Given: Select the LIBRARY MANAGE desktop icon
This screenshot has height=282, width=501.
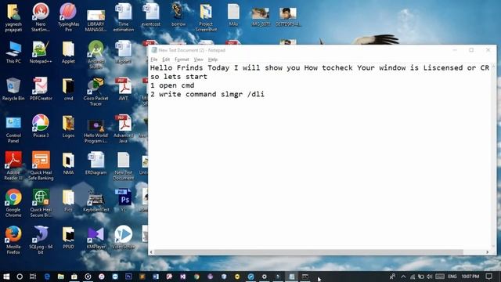Looking at the screenshot, I should pyautogui.click(x=96, y=20).
